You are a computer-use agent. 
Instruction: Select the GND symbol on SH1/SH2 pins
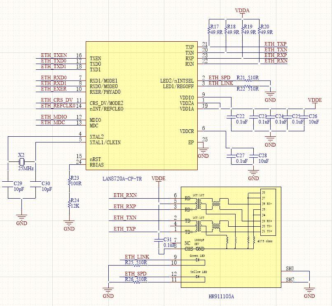[309, 293]
